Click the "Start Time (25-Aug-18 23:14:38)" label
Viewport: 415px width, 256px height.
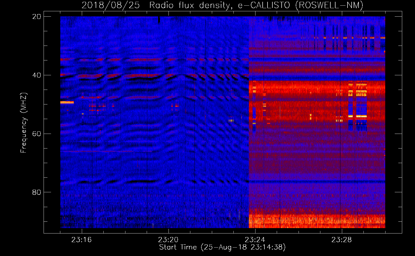[222, 247]
